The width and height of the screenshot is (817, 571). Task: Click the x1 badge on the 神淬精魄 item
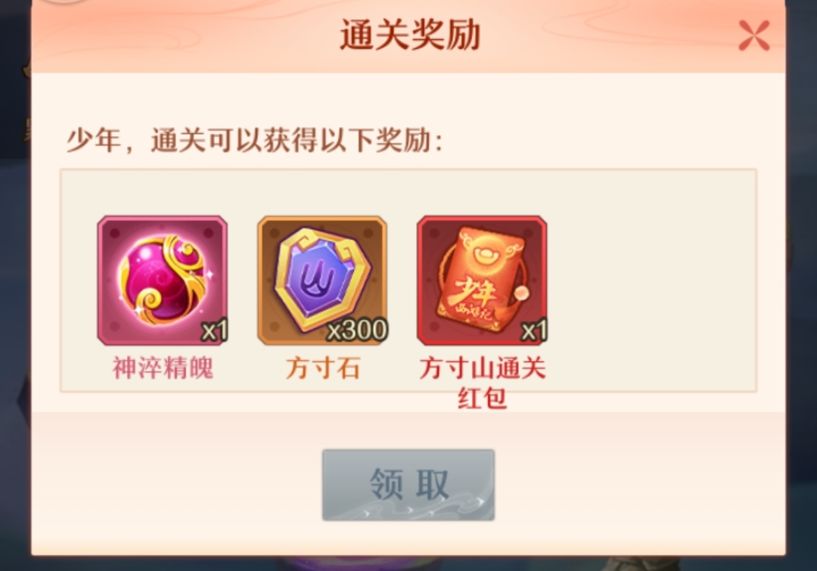point(215,330)
